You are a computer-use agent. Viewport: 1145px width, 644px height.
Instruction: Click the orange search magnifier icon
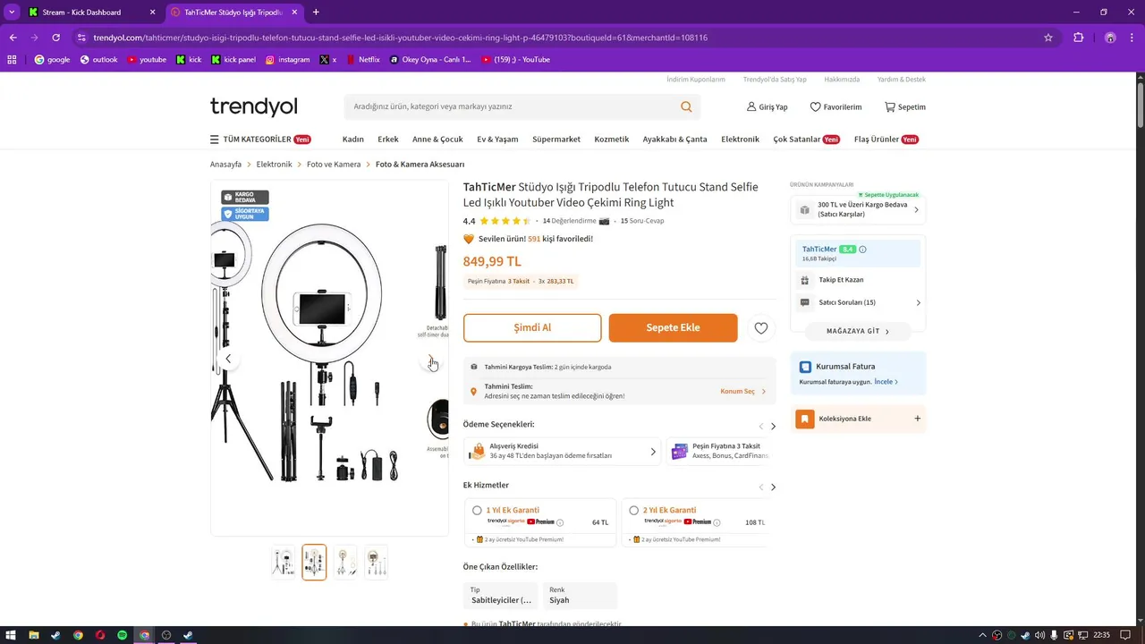(x=686, y=106)
